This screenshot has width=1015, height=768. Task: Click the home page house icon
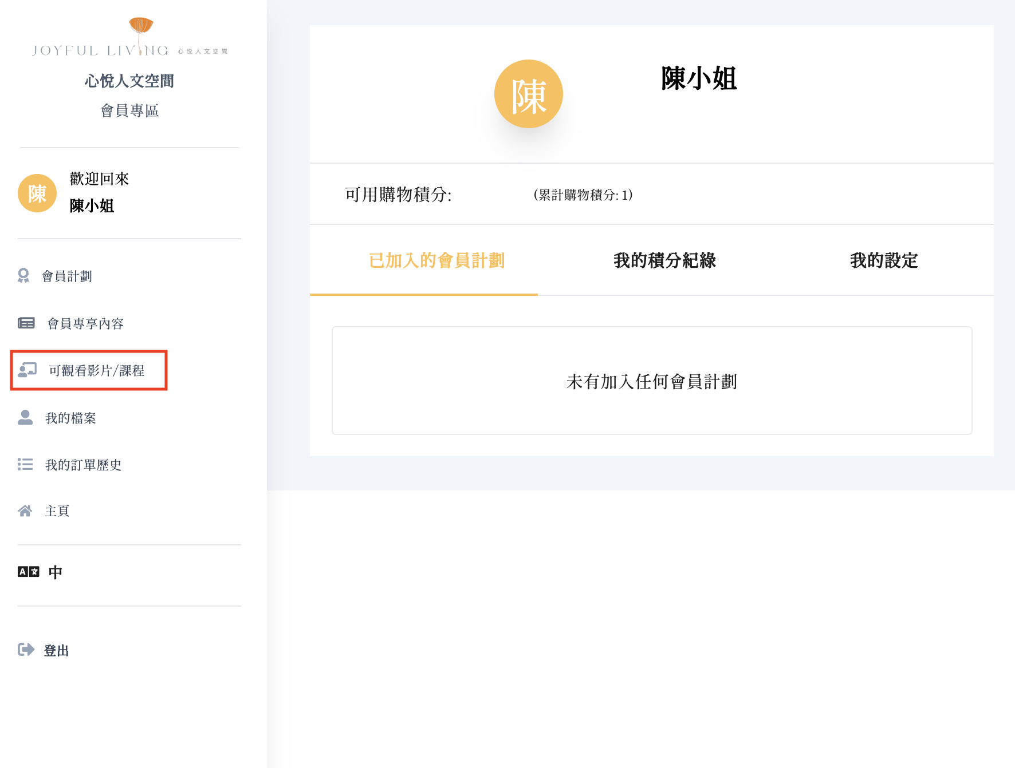pos(25,510)
